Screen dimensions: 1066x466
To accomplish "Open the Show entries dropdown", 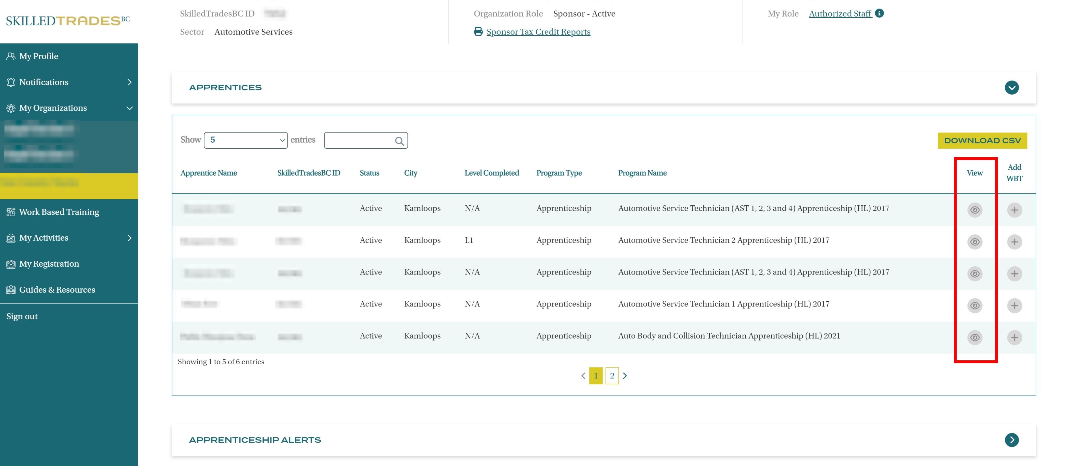I will click(x=245, y=140).
